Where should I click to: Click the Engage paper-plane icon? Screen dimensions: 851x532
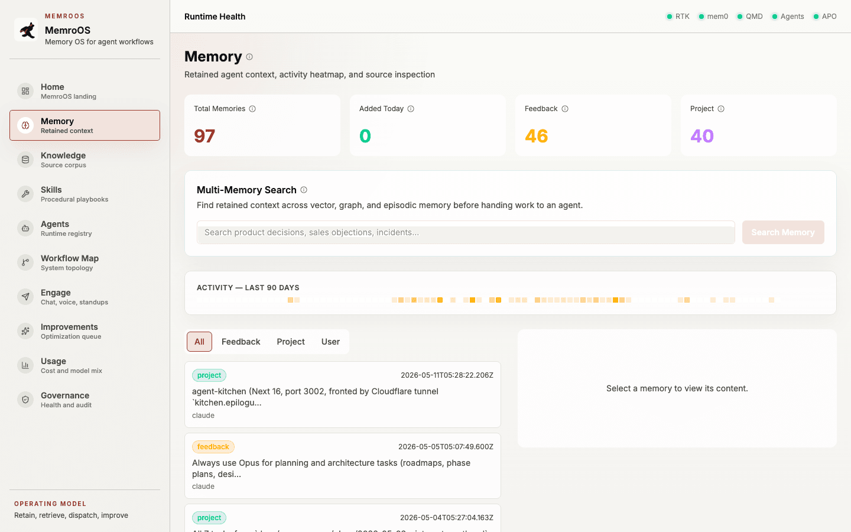pyautogui.click(x=25, y=297)
